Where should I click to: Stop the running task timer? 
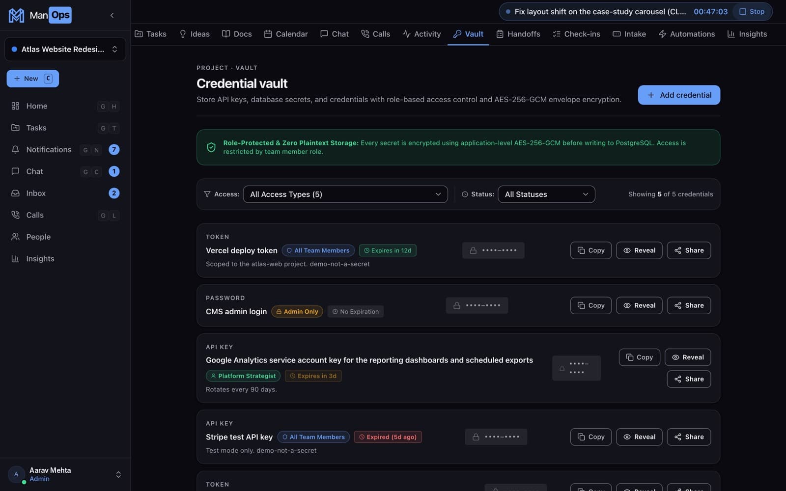tap(752, 11)
